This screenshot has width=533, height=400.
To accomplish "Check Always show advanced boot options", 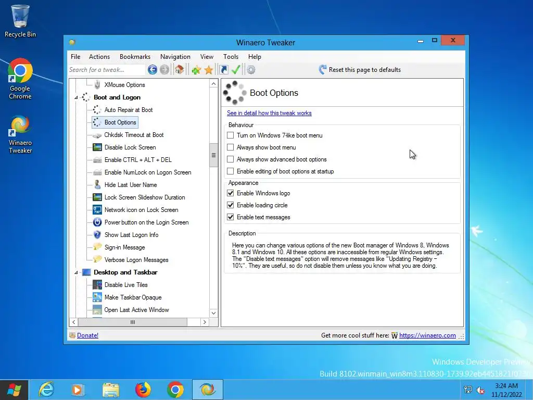I will (x=231, y=159).
